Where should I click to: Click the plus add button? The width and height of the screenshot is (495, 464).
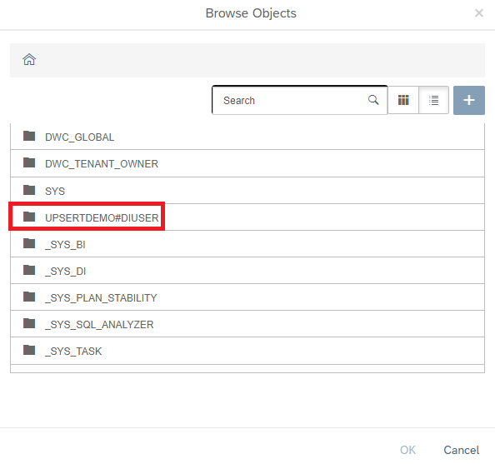(469, 100)
